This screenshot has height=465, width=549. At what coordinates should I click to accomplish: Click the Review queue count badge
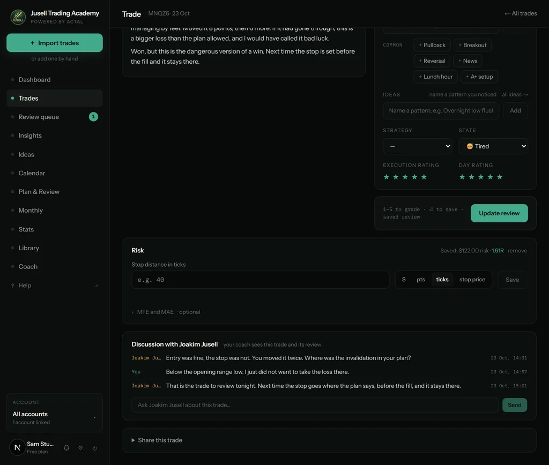(x=93, y=116)
